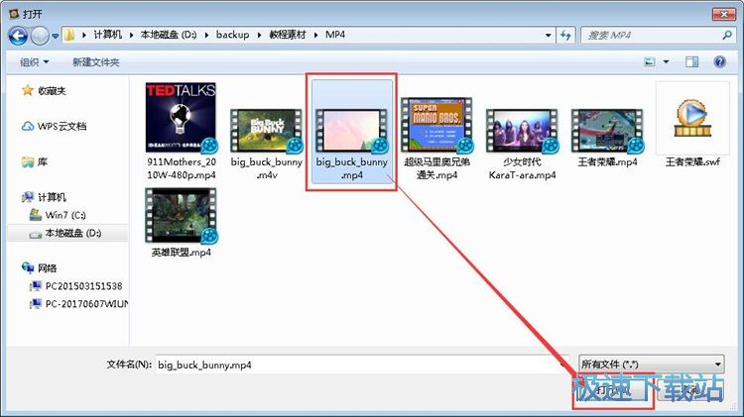The image size is (744, 417).
Task: Select 计算机 in the navigation pane
Action: (52, 197)
